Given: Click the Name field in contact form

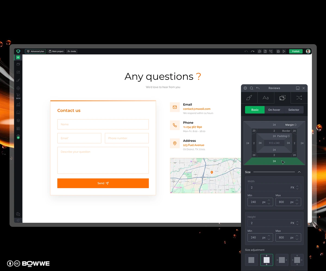Looking at the screenshot, I should coord(103,124).
